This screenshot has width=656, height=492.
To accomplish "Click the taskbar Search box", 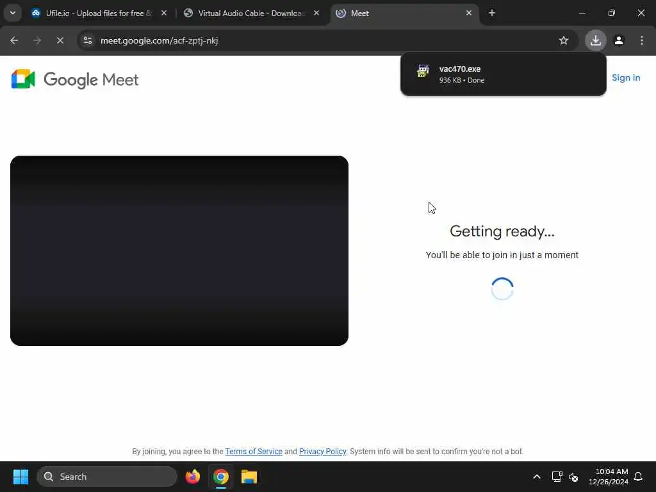I will point(107,477).
